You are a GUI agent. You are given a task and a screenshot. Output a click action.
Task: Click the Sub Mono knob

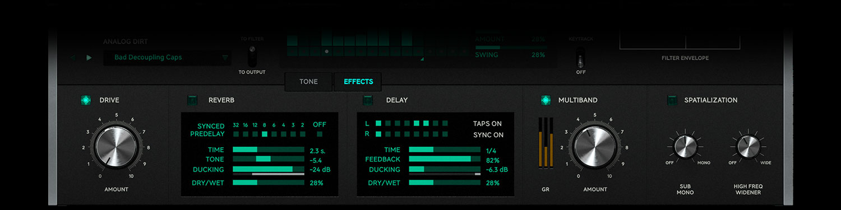tap(685, 147)
